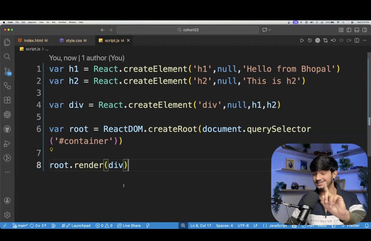Image resolution: width=371 pixels, height=241 pixels.
Task: Open the macOS Wi-Fi menu icon
Action: 338,22
